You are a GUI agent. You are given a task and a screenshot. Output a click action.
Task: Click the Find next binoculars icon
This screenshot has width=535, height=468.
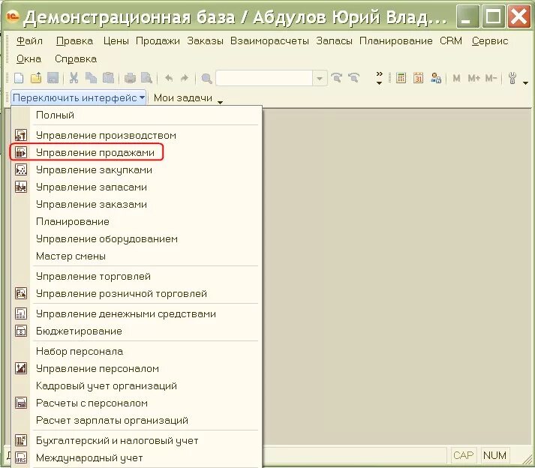tap(336, 79)
